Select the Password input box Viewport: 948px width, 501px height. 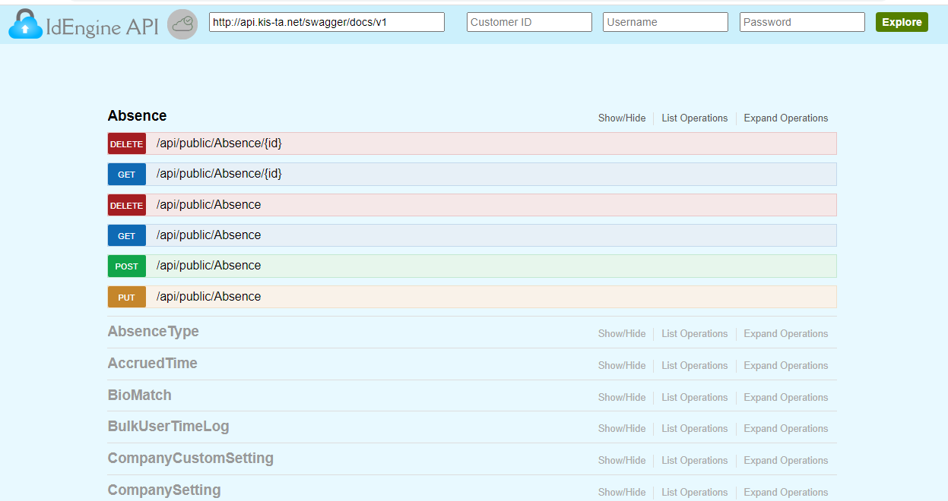[x=801, y=22]
